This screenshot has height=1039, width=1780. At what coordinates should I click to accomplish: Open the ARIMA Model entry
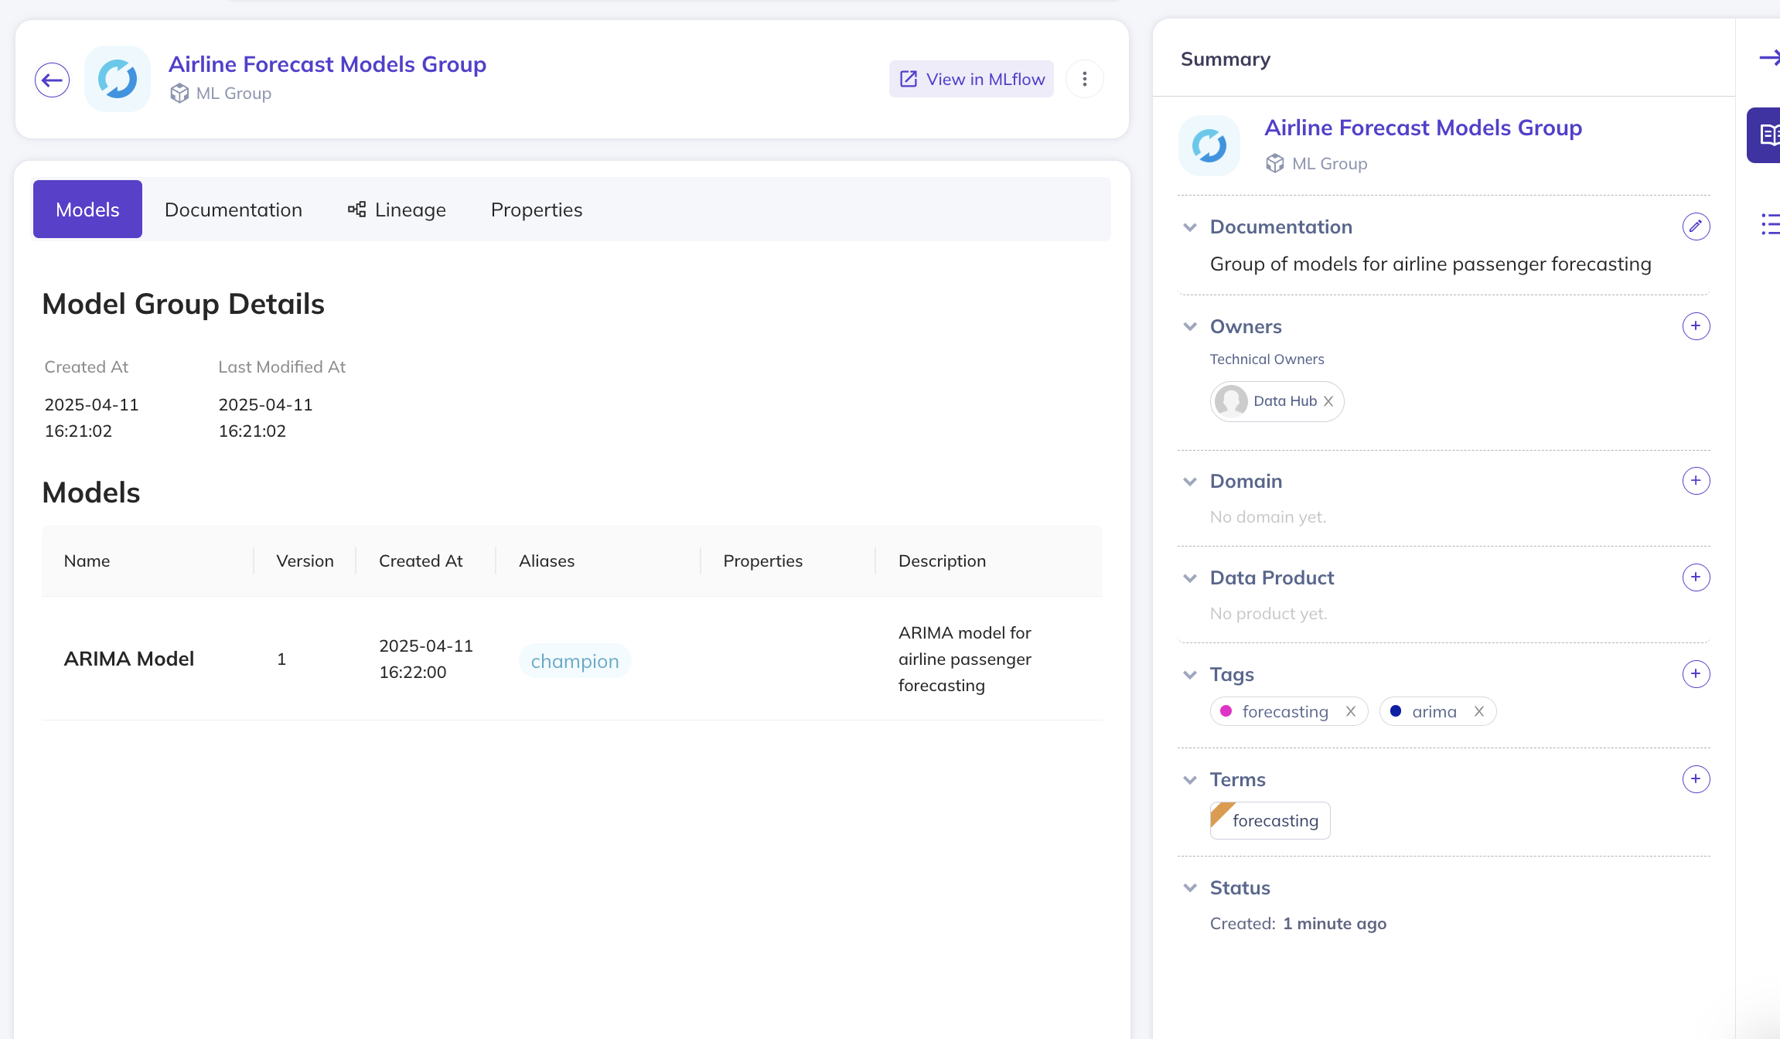129,659
